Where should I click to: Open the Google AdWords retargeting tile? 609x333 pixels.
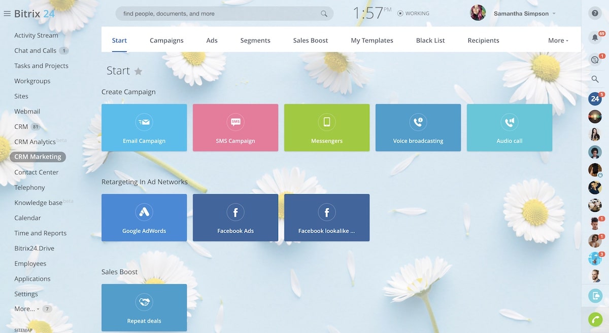(144, 217)
